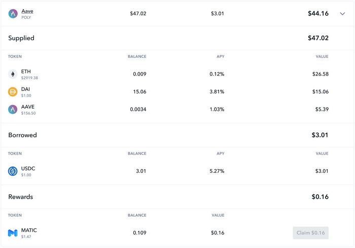Open the Aave protocol link

point(27,11)
